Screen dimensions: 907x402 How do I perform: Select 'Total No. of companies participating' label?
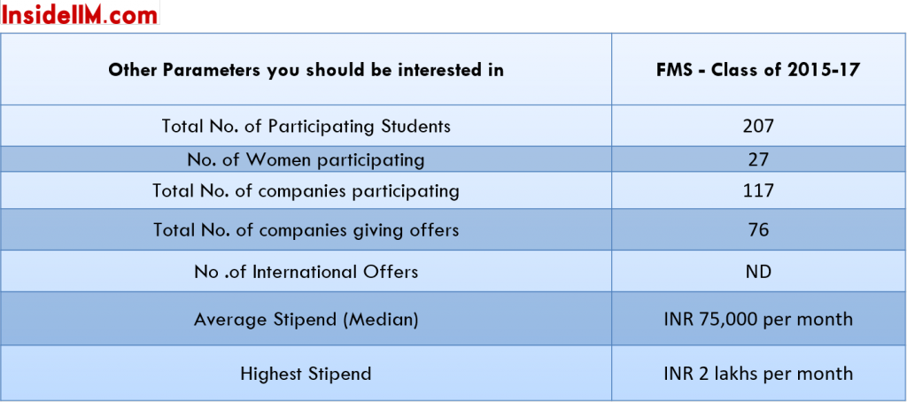point(306,190)
